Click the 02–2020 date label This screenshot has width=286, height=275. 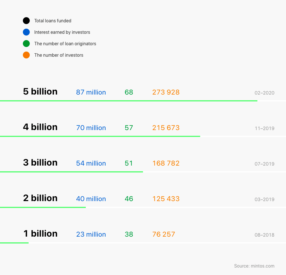point(264,93)
